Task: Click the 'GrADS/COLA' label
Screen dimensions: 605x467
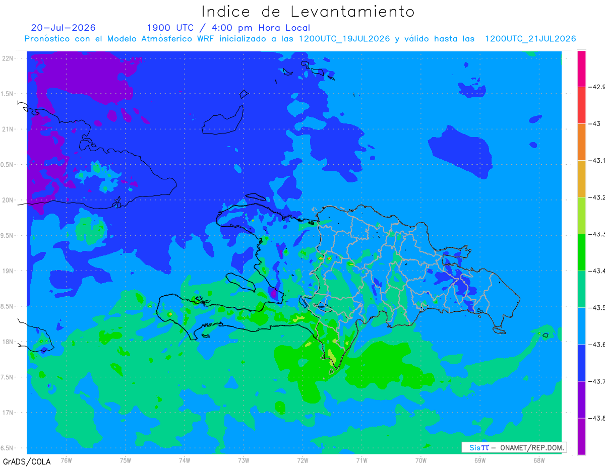Action: (27, 461)
